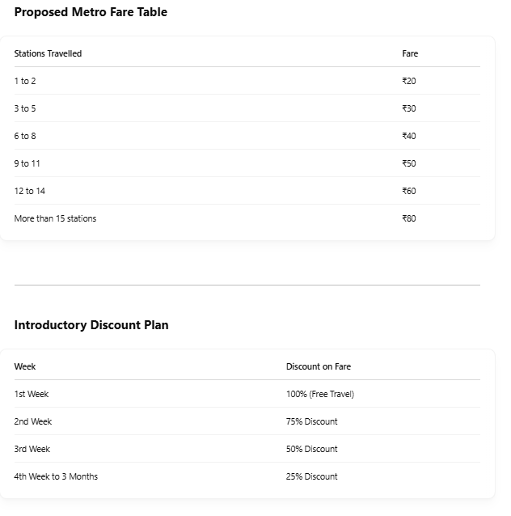Select the ₹80 fare cell
This screenshot has width=511, height=516.
[x=409, y=218]
